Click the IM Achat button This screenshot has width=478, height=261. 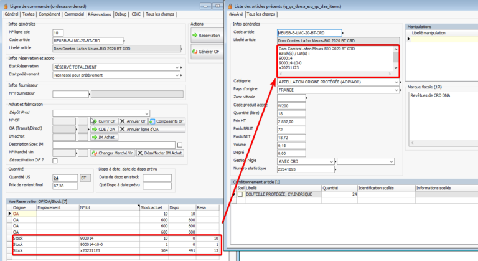click(x=104, y=137)
